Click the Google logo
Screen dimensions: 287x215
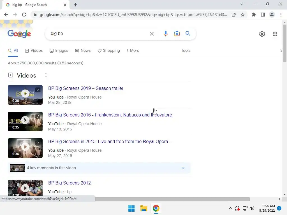click(19, 34)
